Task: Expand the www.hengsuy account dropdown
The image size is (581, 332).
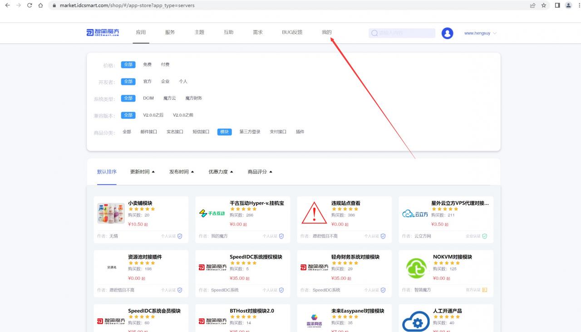Action: [480, 33]
